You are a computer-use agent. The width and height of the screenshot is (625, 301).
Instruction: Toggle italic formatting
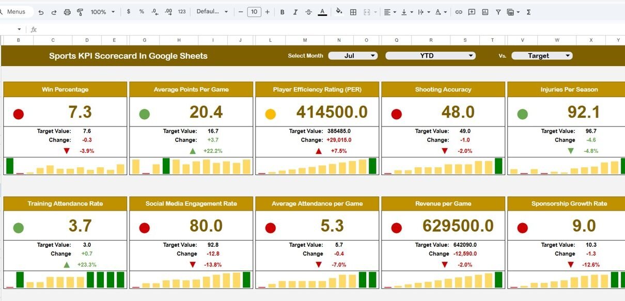[x=295, y=12]
